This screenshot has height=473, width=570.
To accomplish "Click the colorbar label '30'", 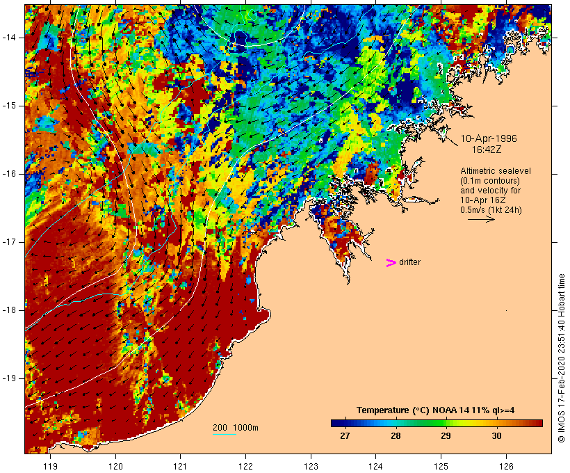I will point(496,435).
